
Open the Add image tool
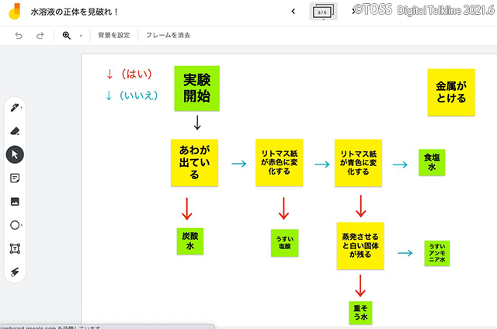click(x=15, y=201)
